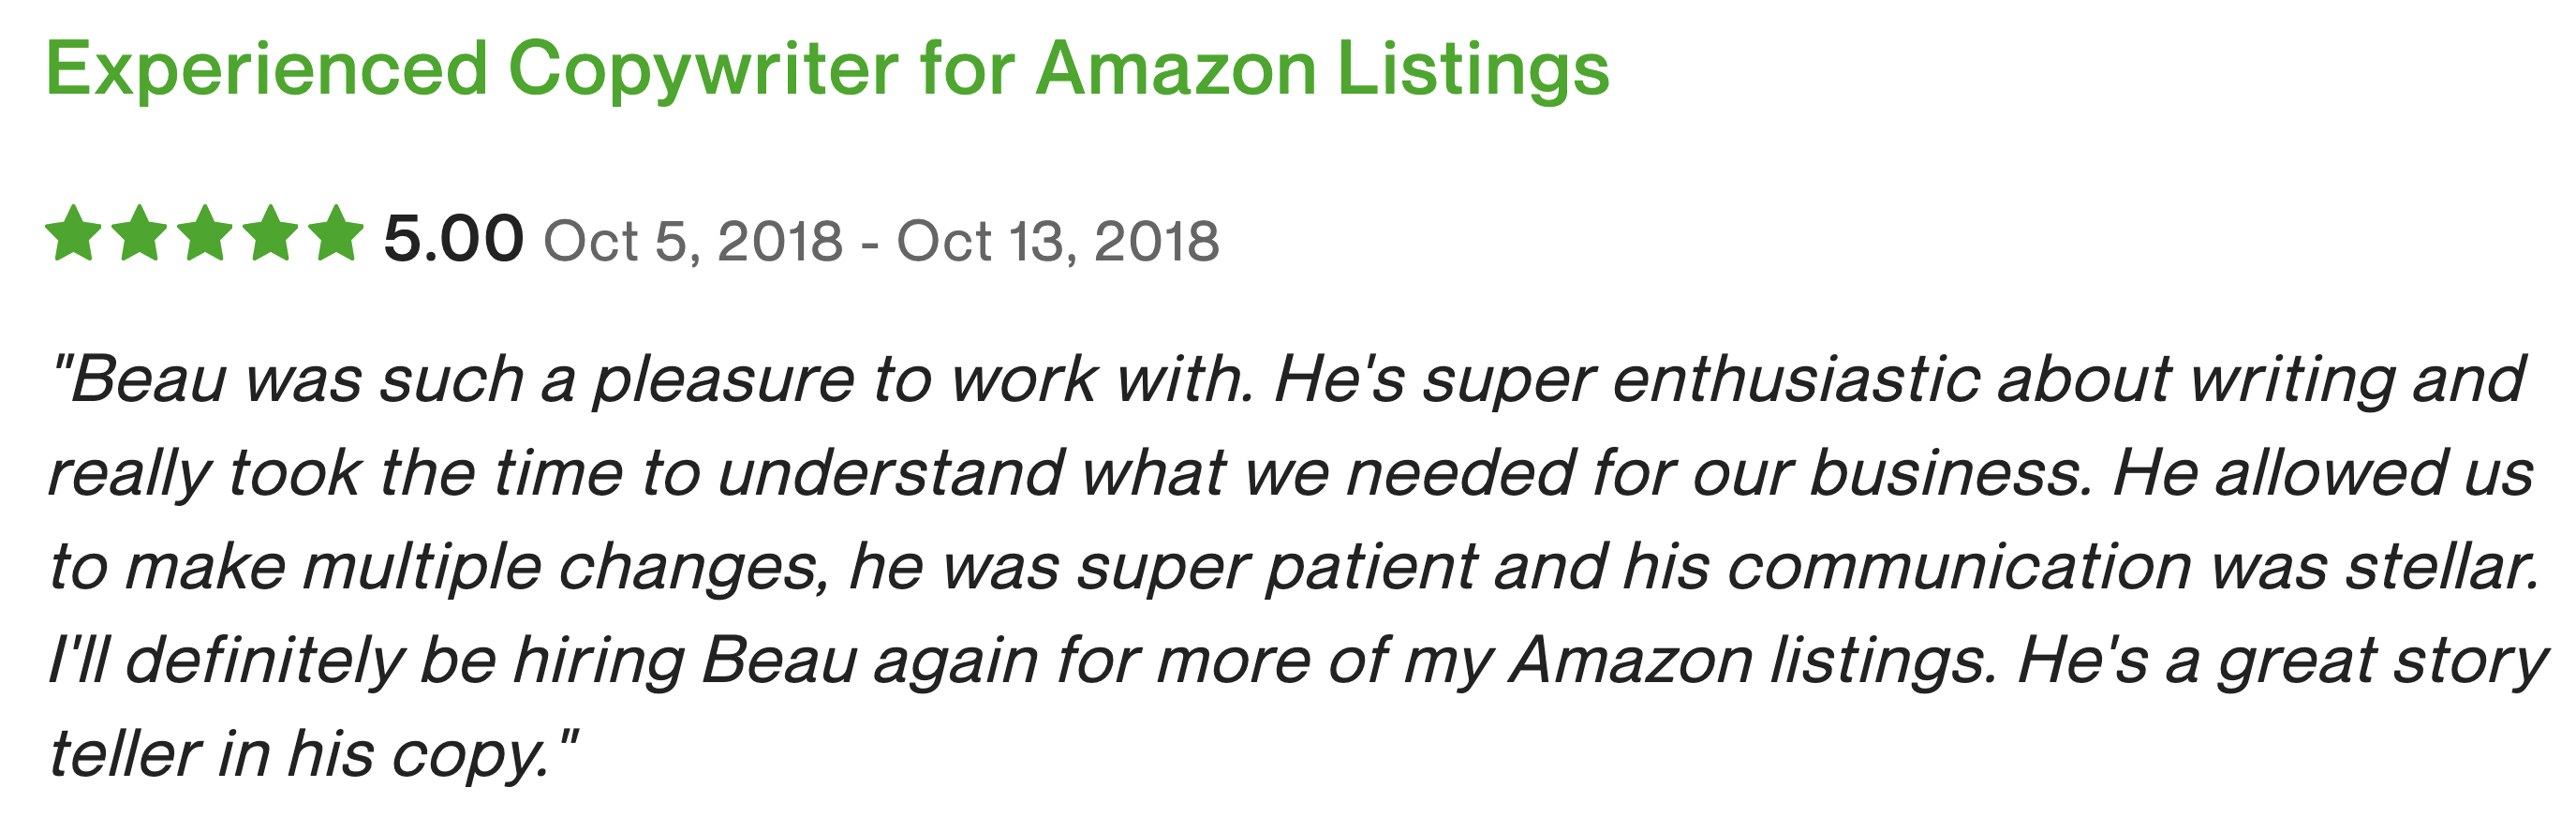Click 'I'll definitely be hiring Beau again'
Image resolution: width=2576 pixels, height=832 pixels.
pos(543,661)
